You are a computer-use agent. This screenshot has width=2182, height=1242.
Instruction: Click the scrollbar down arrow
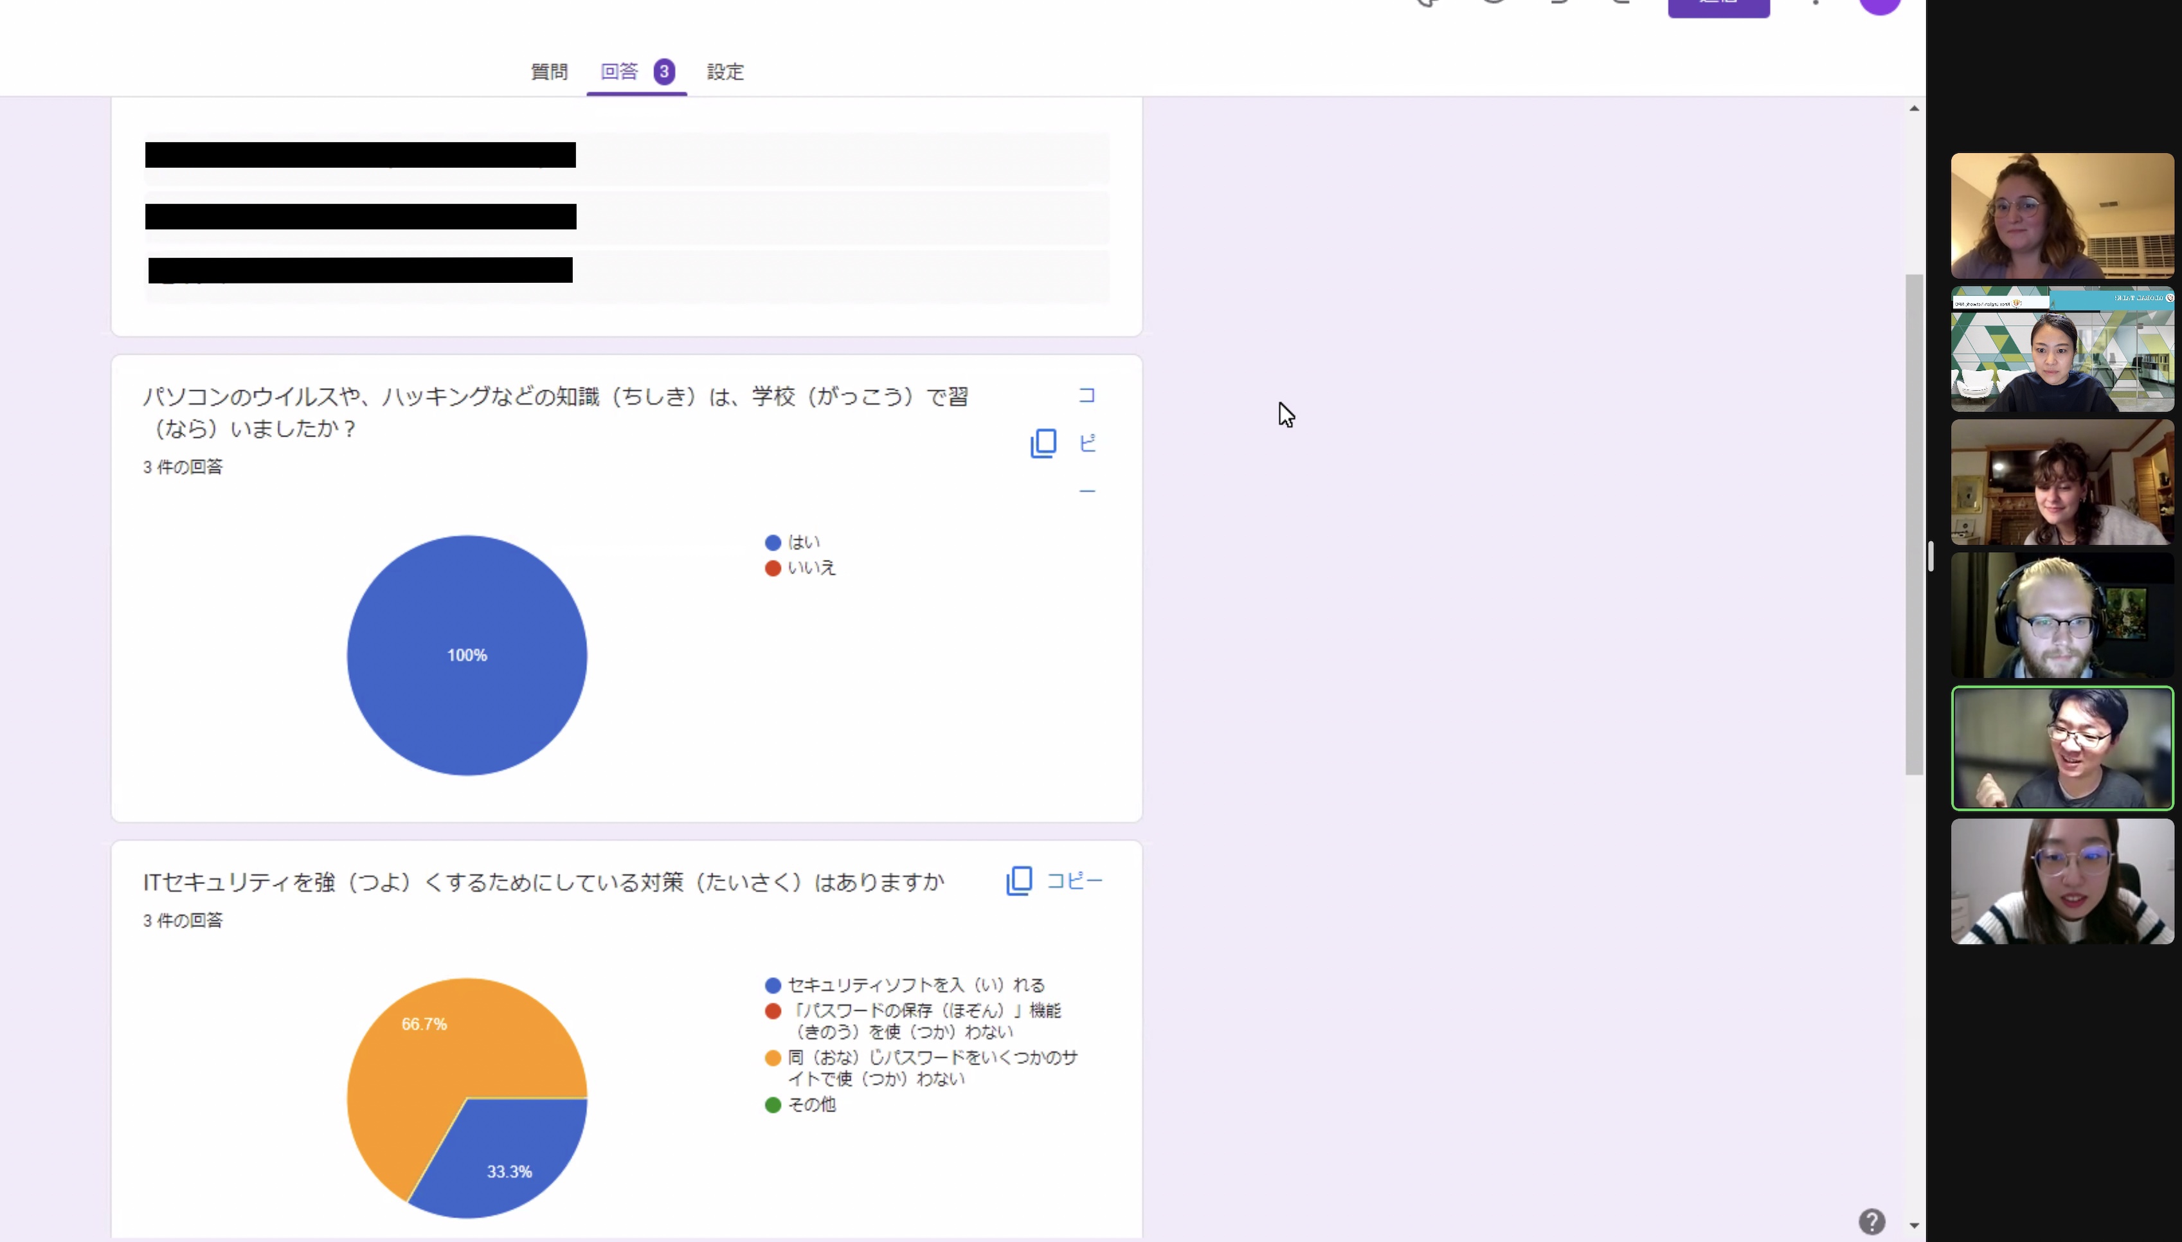pyautogui.click(x=1914, y=1226)
